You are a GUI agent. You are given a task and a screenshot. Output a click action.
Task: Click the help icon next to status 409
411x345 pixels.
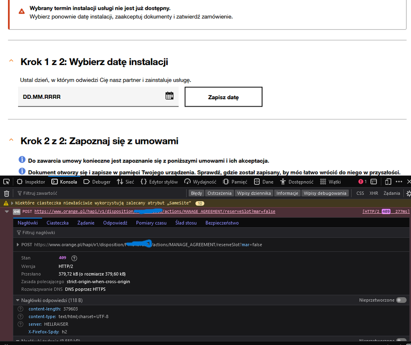[x=74, y=258]
